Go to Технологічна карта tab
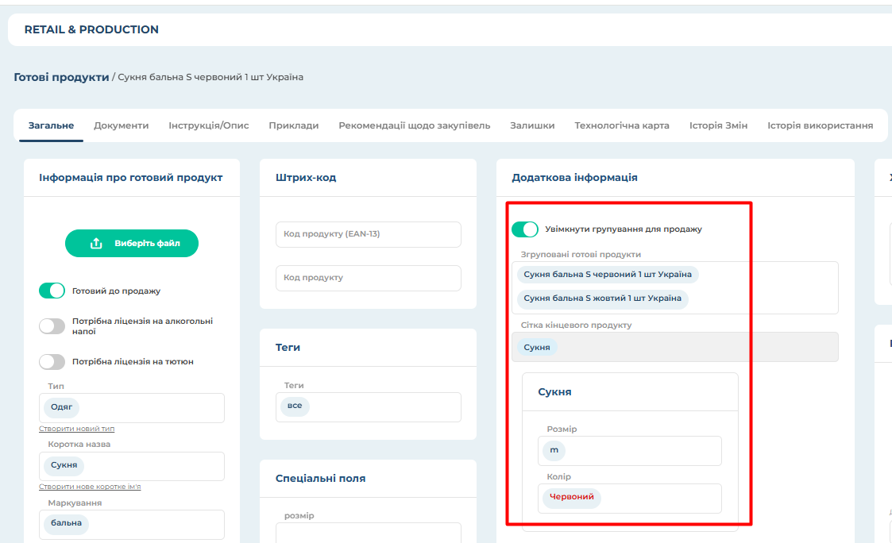892x543 pixels. tap(622, 125)
